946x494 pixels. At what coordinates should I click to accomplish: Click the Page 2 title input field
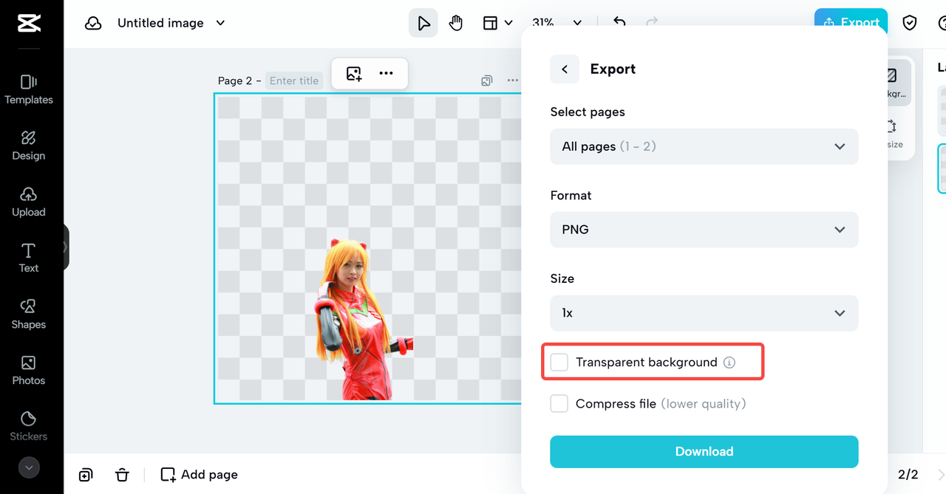point(294,80)
